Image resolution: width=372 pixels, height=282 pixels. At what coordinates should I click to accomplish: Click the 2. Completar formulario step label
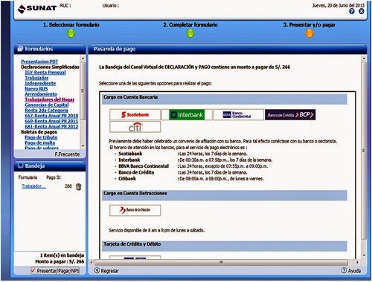(190, 25)
